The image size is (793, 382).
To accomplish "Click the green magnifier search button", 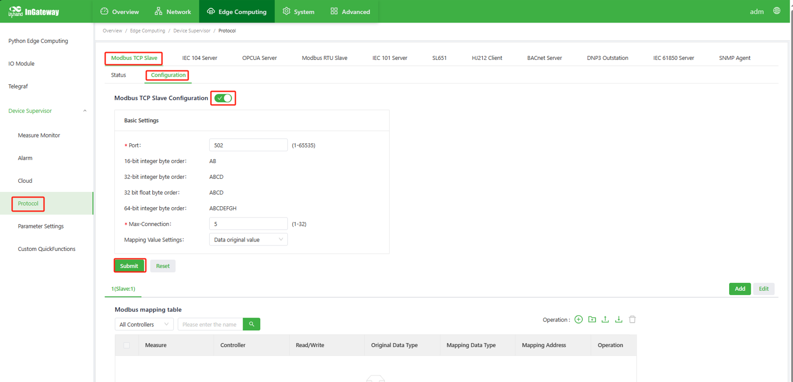I will [251, 325].
